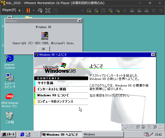Select コンピュータのメンテナンス in Contents
The image size is (165, 138).
[61, 101]
